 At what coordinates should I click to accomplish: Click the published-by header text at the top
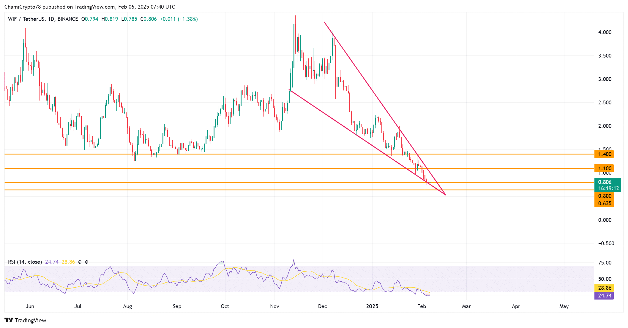pos(90,7)
